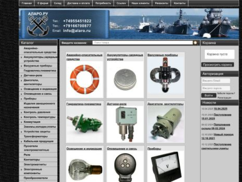The image size is (242, 182).
Task: Open the vacuum device product image
Action: (x=165, y=79)
